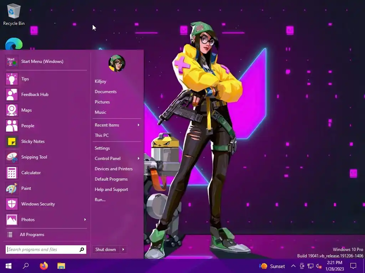365x273 pixels.
Task: Click the Shut down button
Action: [x=106, y=250]
